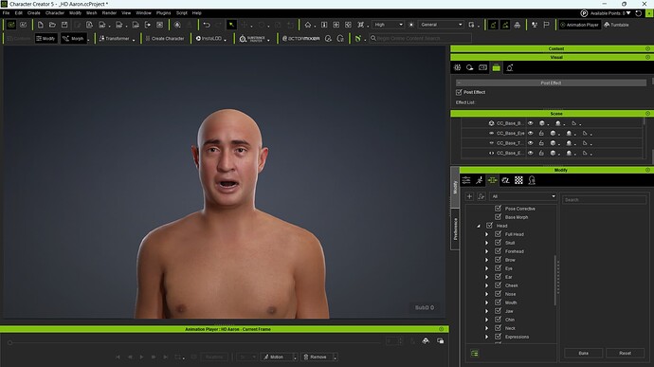This screenshot has height=367, width=654.
Task: Click the Bake button
Action: click(x=583, y=353)
